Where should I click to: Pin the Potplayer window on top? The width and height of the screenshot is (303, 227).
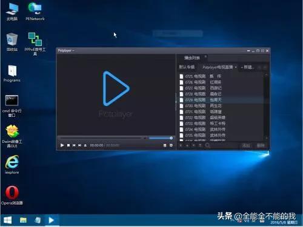248,51
